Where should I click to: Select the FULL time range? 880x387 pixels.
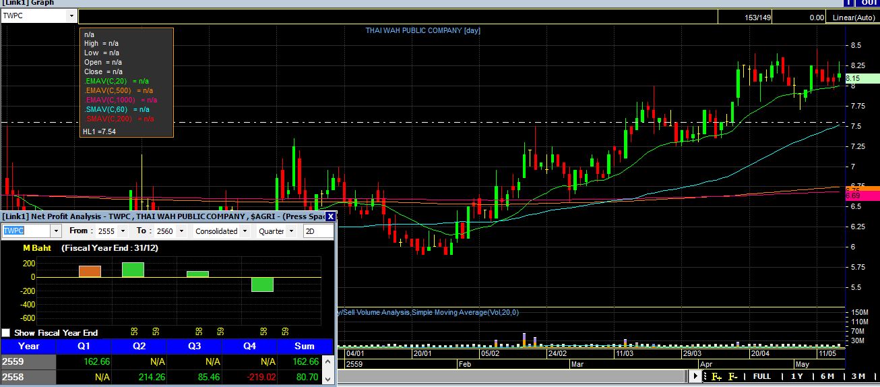click(x=761, y=376)
